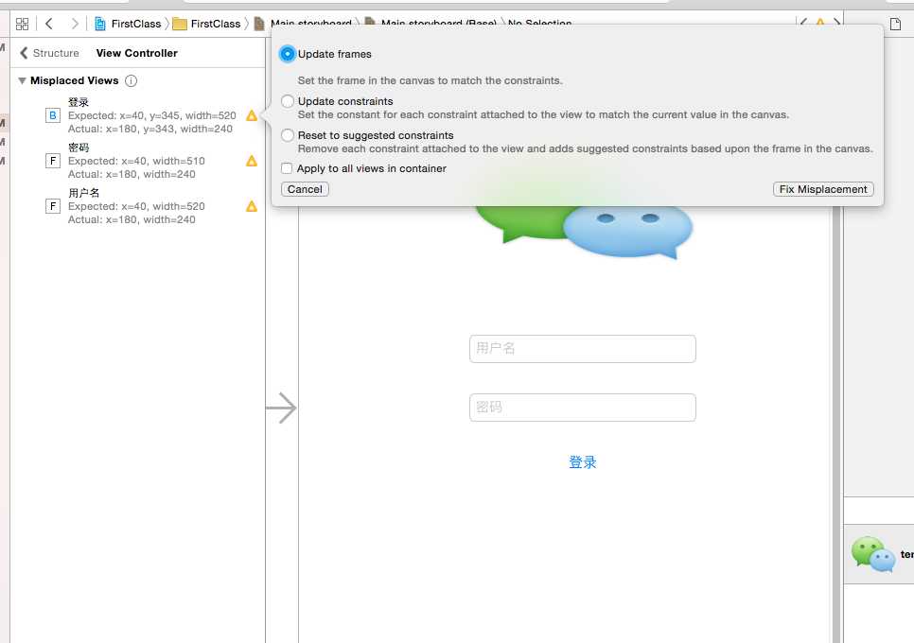Click the yellow FirstClass folder icon
Image resolution: width=914 pixels, height=643 pixels.
point(180,24)
